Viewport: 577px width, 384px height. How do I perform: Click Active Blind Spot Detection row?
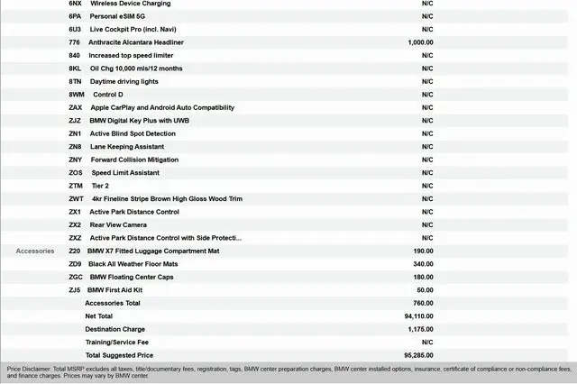click(x=133, y=133)
